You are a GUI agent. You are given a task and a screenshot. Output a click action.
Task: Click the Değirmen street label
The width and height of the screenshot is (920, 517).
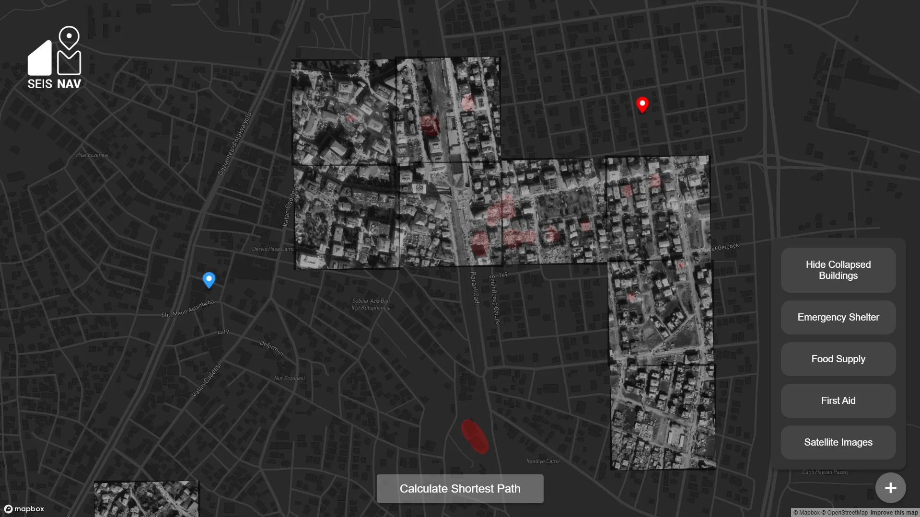271,348
